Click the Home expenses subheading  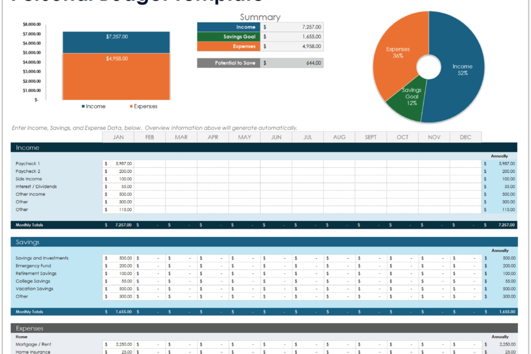pyautogui.click(x=21, y=337)
